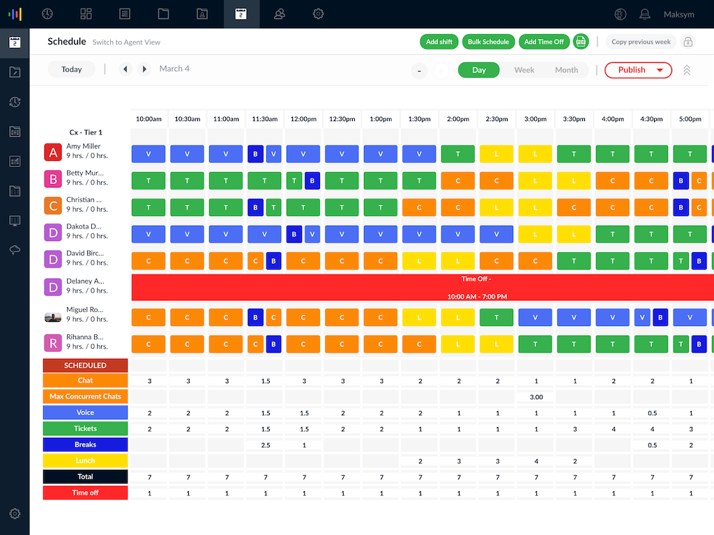Click the yellow Lunch legend swatch
Screen dimensions: 714x535
(x=85, y=460)
